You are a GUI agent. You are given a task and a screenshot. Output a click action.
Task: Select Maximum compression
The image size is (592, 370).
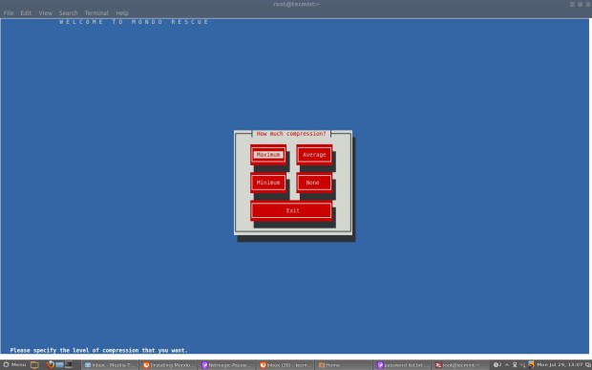(x=268, y=155)
